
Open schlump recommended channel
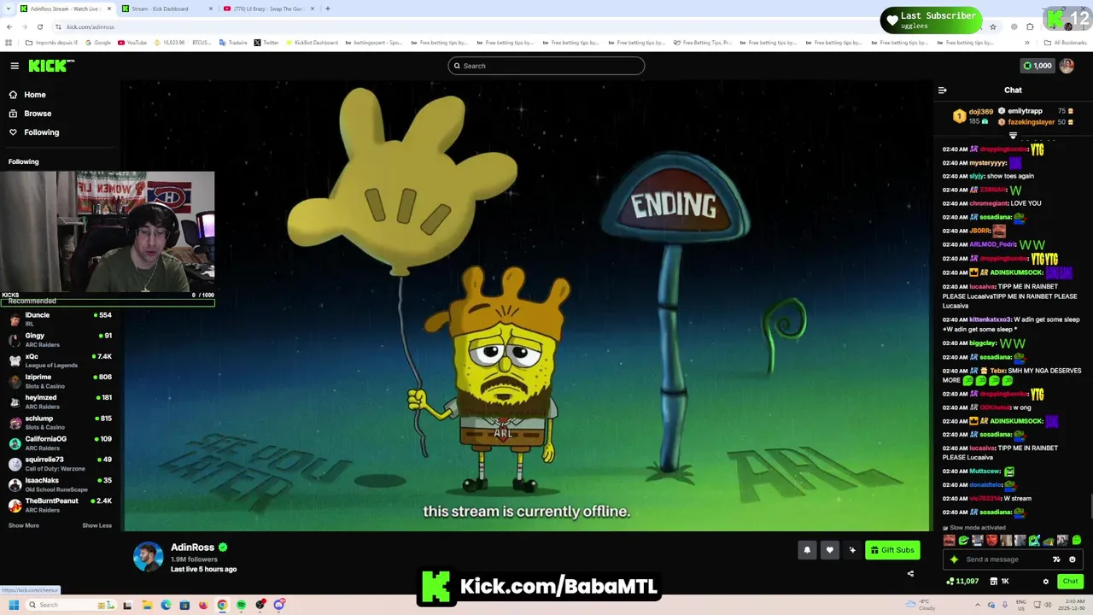click(60, 422)
